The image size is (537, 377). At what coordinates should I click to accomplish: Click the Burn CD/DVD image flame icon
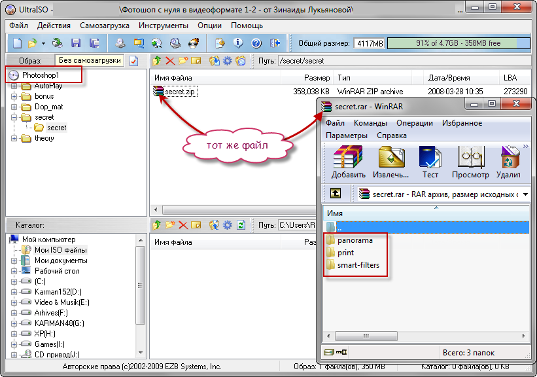[x=194, y=43]
